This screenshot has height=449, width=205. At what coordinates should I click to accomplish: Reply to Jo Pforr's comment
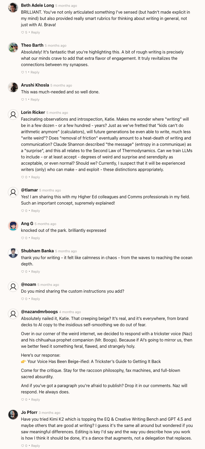(x=35, y=446)
